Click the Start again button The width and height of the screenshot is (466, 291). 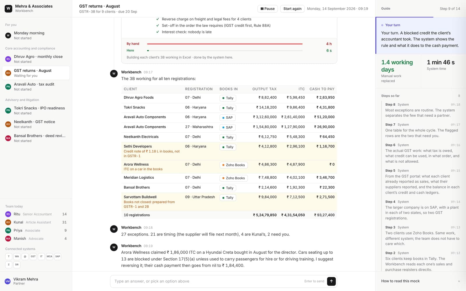[x=292, y=9]
